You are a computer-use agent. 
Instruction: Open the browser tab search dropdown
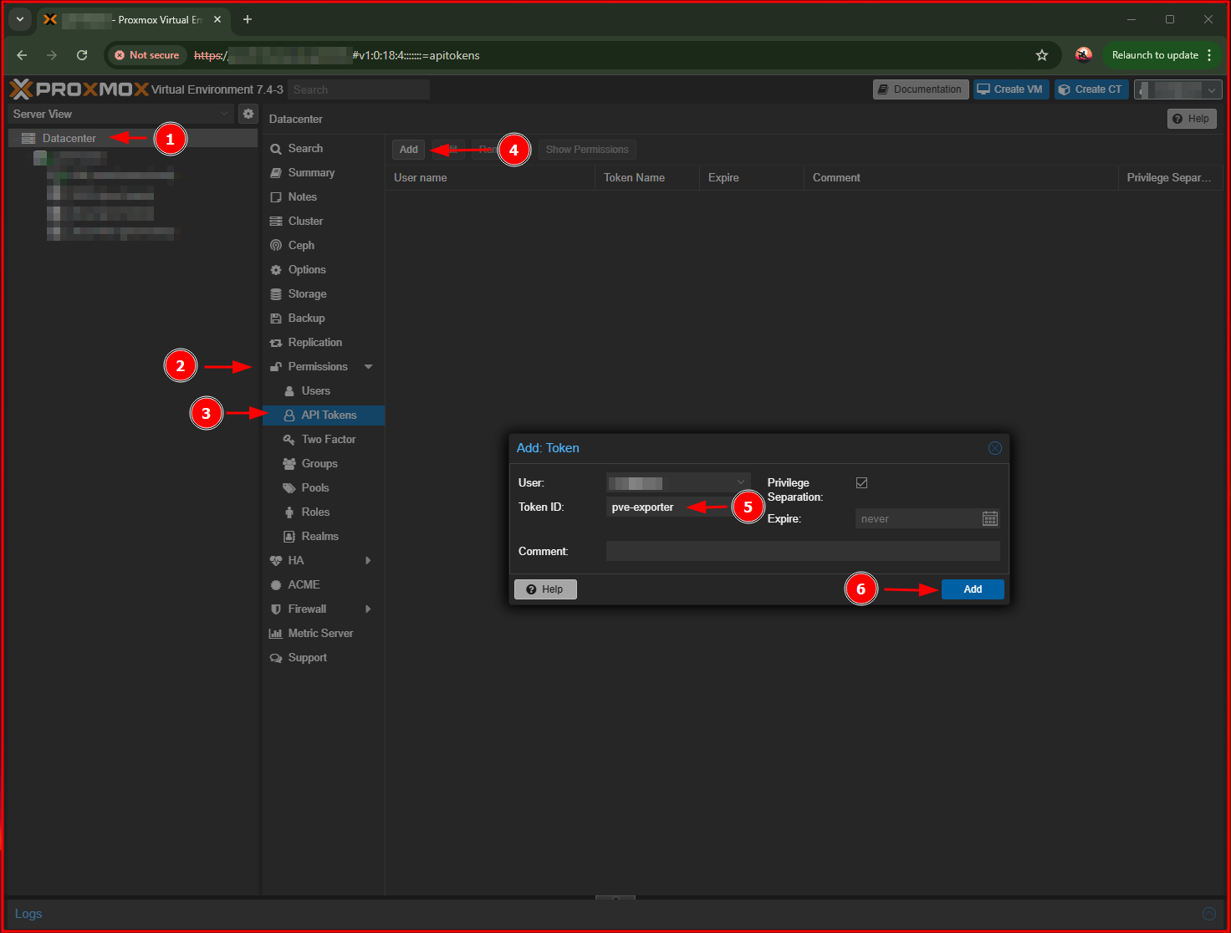pos(20,19)
